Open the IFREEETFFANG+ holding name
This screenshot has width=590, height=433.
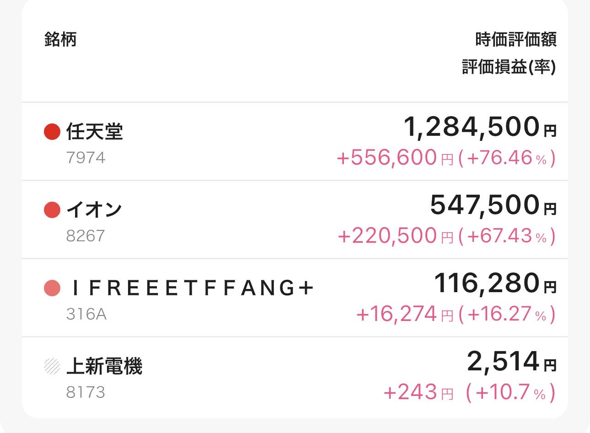point(192,288)
